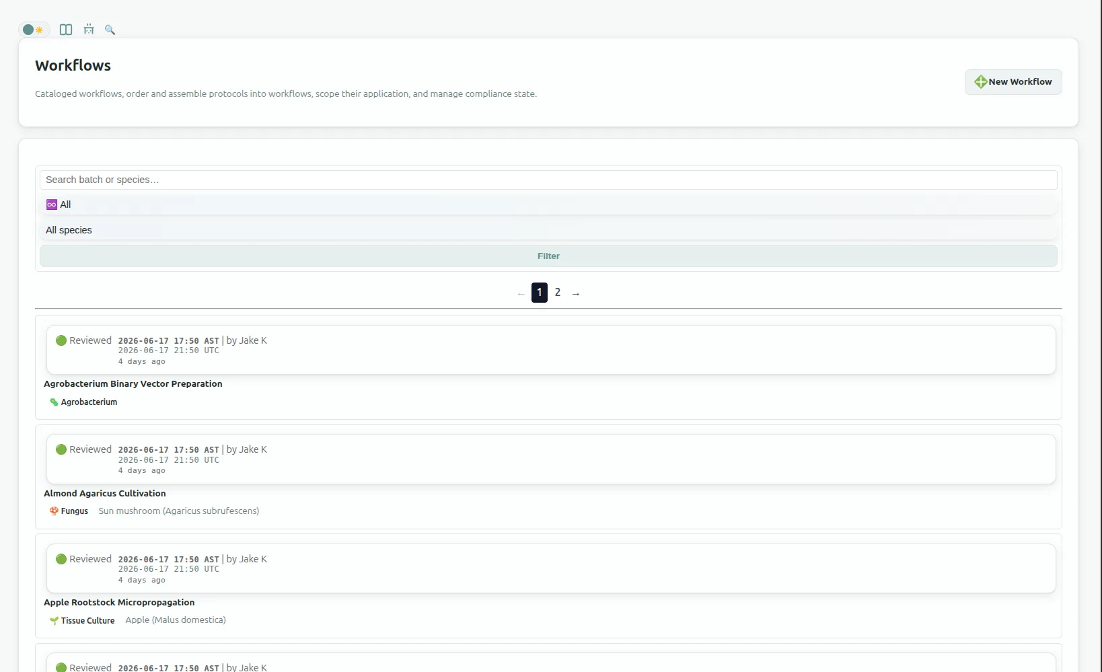Click the UTC timestamp in Apple Rootstock card
This screenshot has height=672, width=1102.
[169, 569]
